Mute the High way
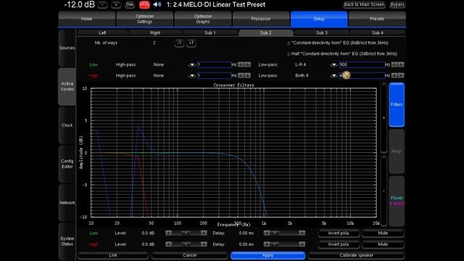 click(383, 244)
